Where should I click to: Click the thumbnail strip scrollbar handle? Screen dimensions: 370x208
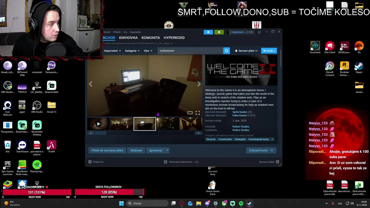pyautogui.click(x=101, y=133)
